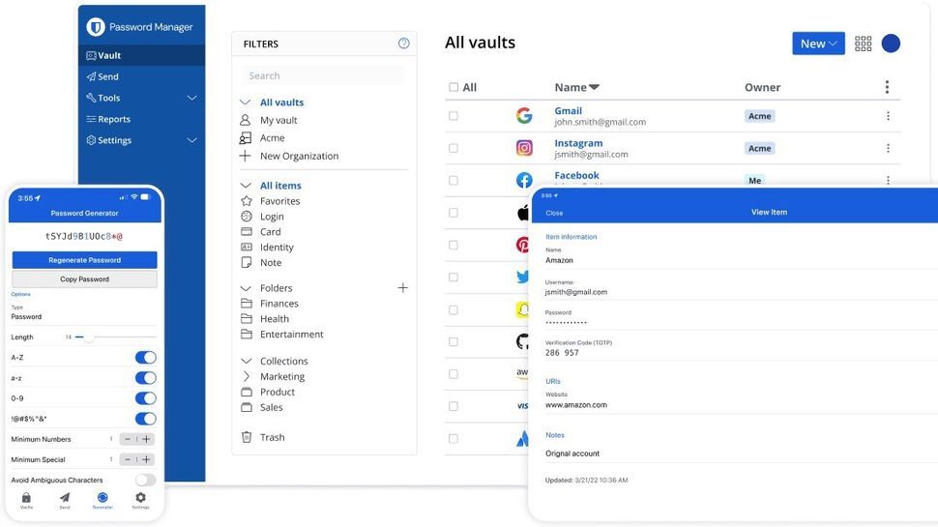Decrease Minimum Special with minus
This screenshot has height=527, width=938.
point(128,459)
